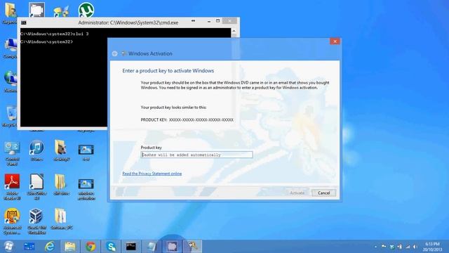Open the iTunes desktop shortcut
The image size is (449, 253).
[x=36, y=150]
